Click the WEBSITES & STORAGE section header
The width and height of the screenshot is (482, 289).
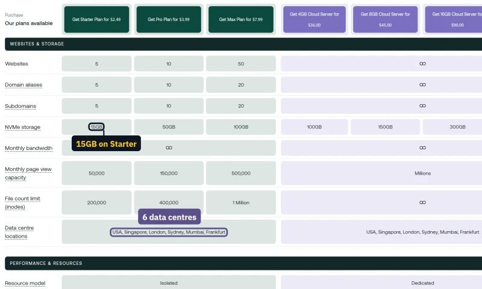[x=243, y=44]
